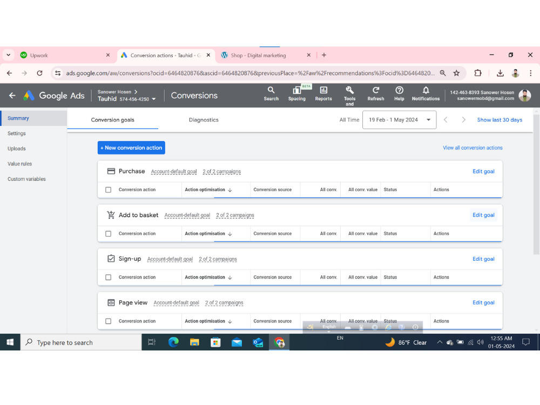
Task: Switch to the Upwork browser tab
Action: click(x=65, y=55)
